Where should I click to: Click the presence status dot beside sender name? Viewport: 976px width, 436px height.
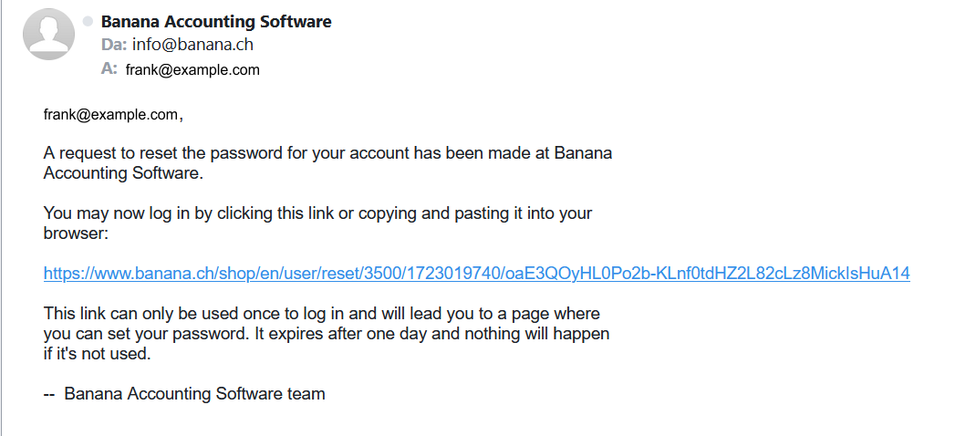[88, 20]
